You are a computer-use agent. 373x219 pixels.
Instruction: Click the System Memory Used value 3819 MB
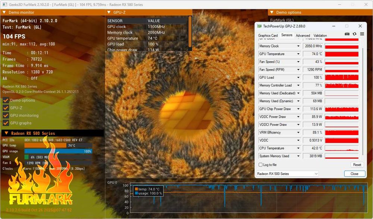(x=313, y=156)
